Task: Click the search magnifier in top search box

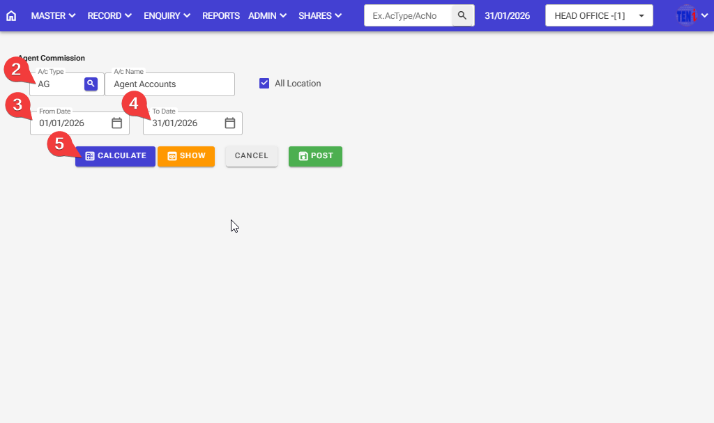Action: (462, 15)
